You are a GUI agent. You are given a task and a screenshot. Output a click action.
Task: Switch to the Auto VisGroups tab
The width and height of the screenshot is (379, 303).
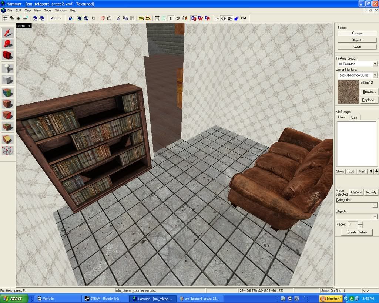354,118
